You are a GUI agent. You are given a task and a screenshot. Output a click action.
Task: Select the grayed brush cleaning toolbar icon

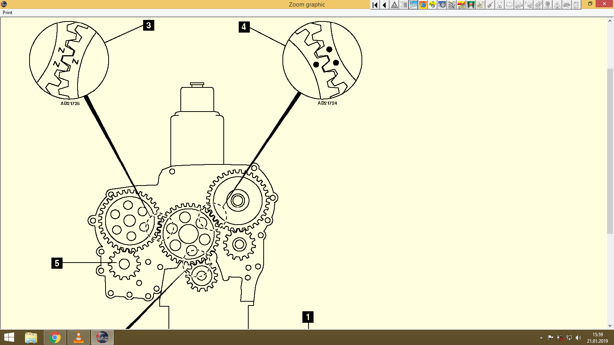(490, 5)
